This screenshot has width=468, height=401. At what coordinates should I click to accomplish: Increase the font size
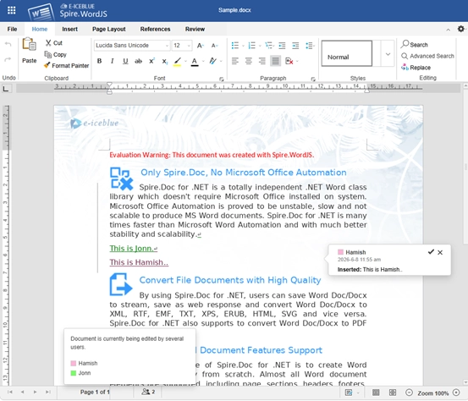point(201,46)
